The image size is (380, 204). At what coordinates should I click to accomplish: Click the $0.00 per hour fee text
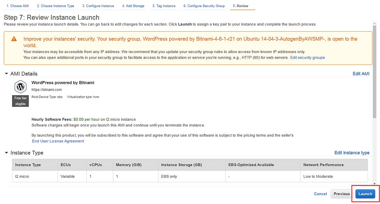click(86, 119)
